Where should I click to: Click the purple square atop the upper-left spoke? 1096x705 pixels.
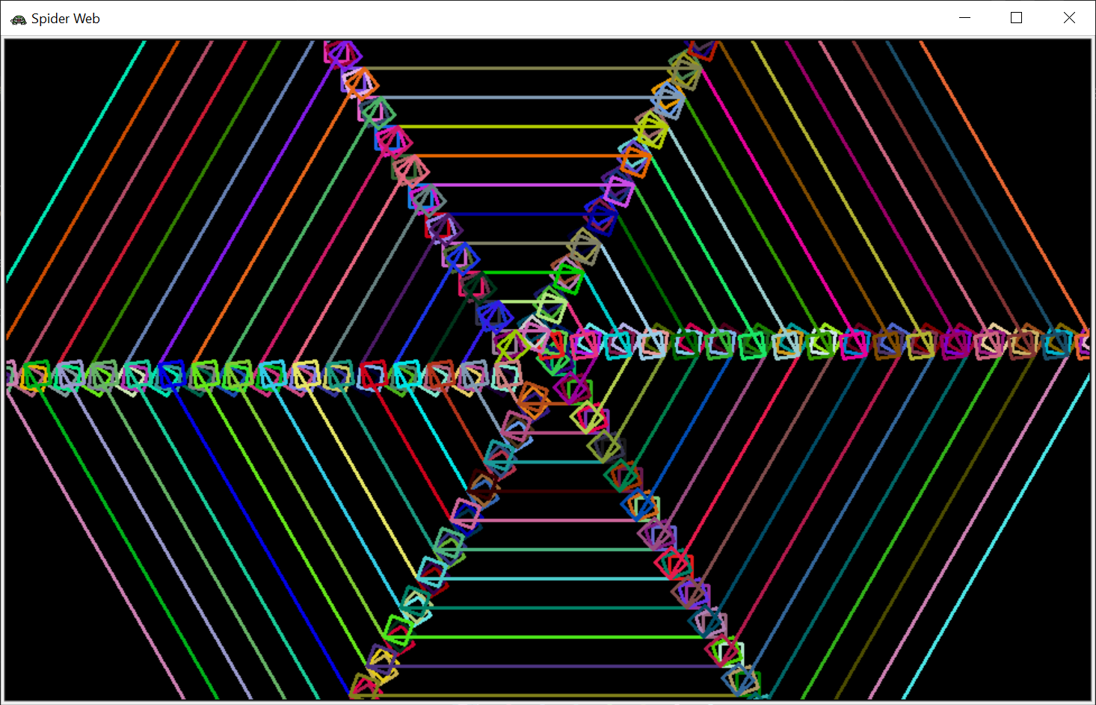tap(342, 53)
